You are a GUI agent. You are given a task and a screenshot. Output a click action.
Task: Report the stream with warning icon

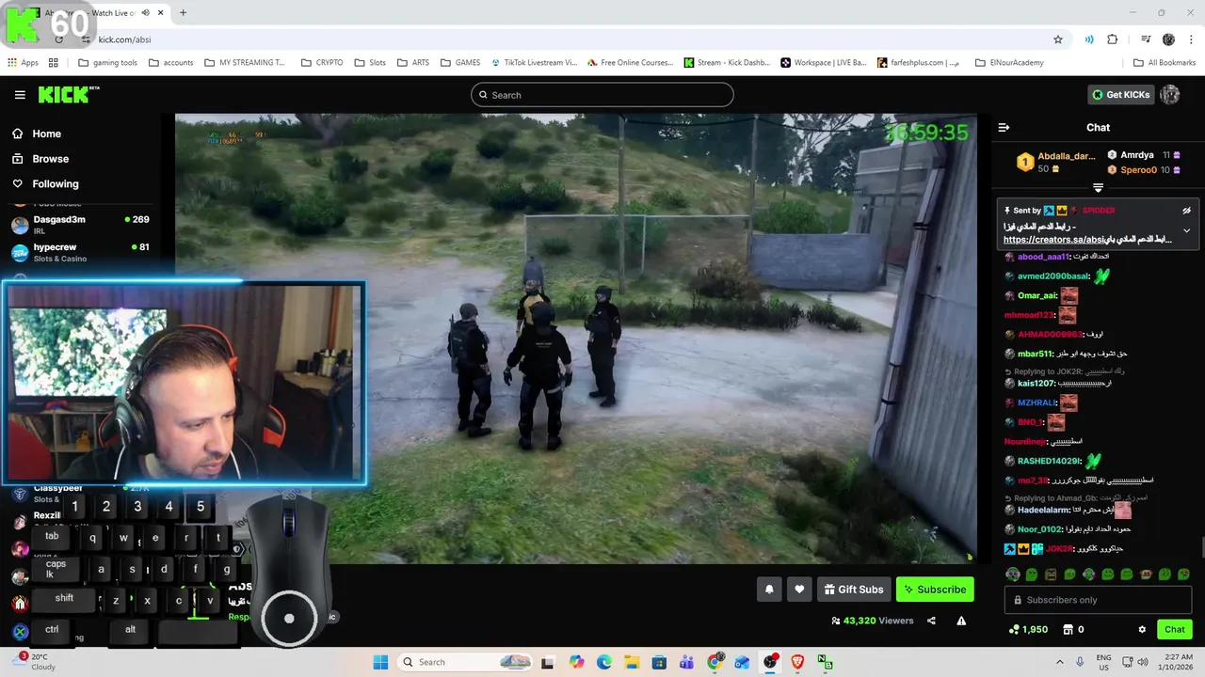[x=961, y=621]
